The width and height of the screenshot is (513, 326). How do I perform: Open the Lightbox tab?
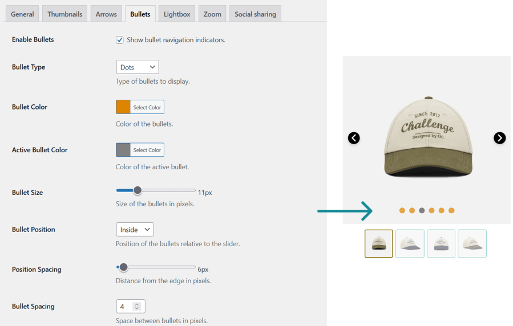[177, 14]
